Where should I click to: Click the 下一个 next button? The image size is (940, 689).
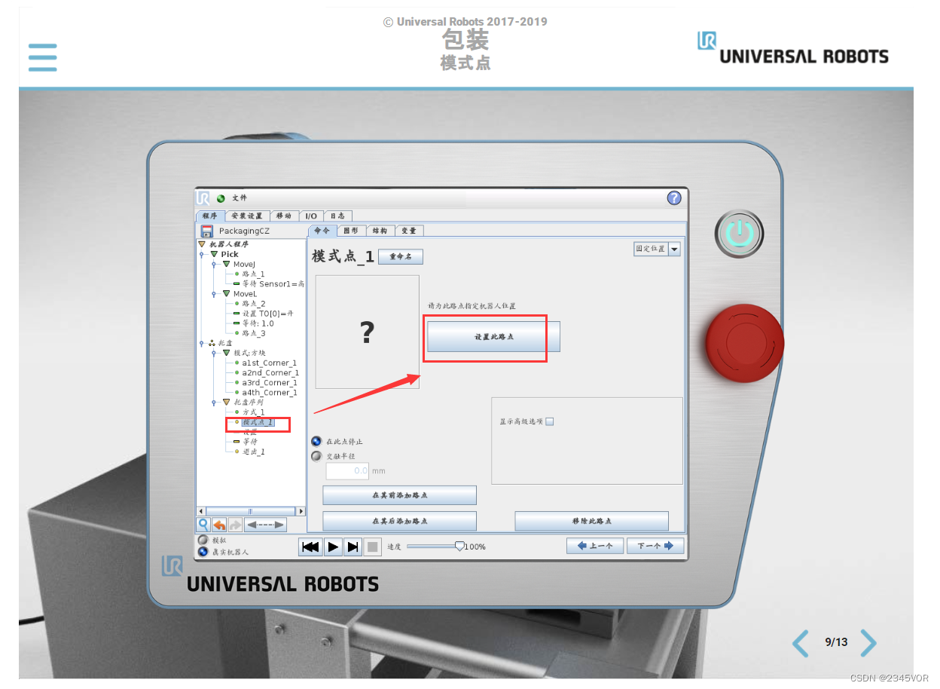655,546
